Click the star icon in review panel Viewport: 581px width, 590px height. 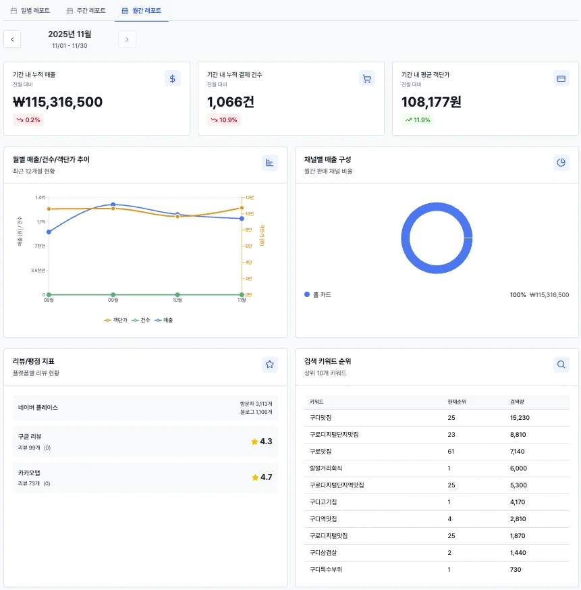270,365
